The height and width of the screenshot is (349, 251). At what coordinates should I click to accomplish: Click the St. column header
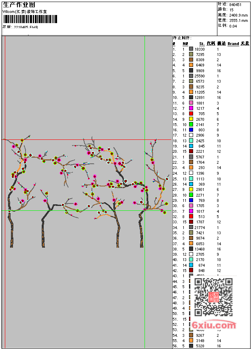pos(202,43)
